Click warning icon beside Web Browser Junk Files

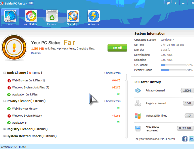coord(9,81)
